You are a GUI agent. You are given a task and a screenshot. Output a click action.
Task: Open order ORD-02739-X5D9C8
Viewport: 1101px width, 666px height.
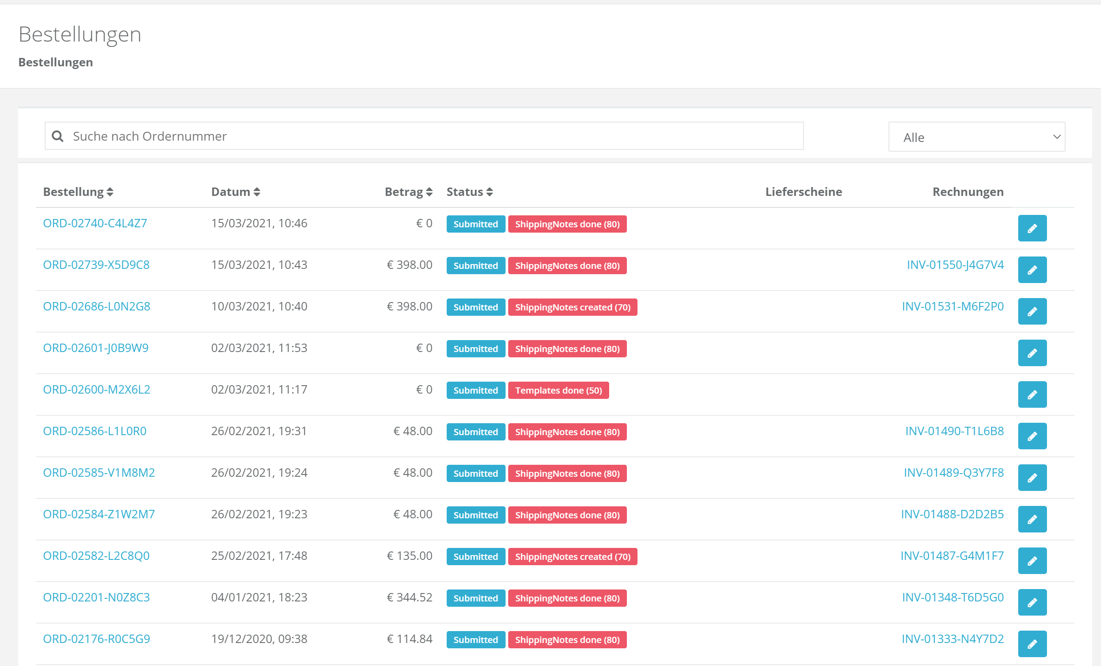coord(96,265)
